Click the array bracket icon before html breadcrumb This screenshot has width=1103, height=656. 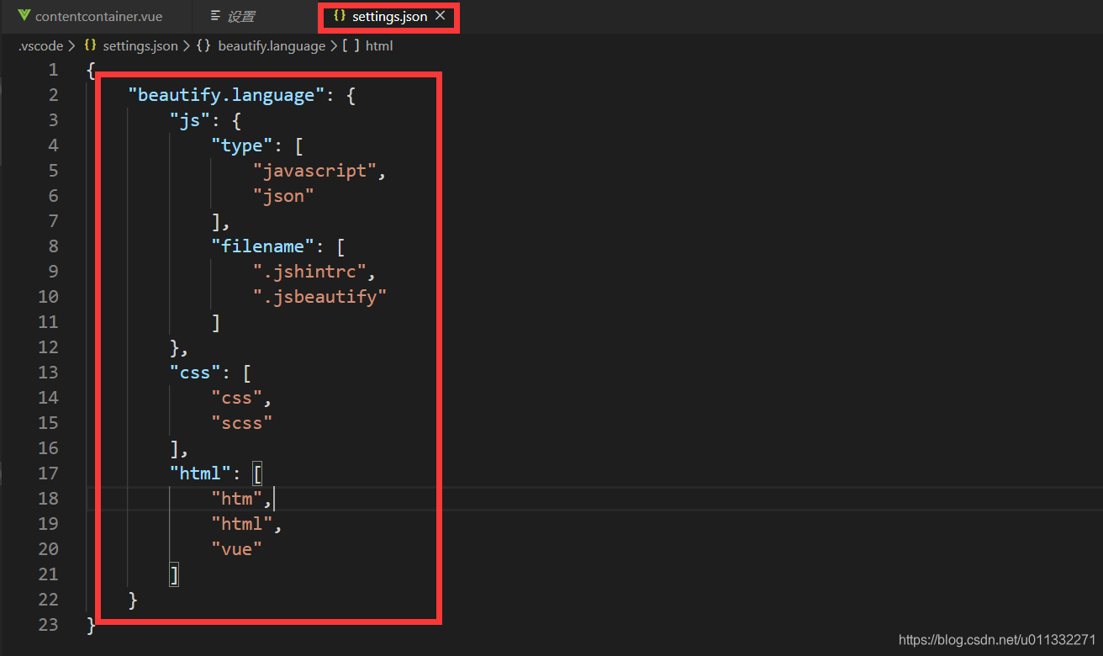[351, 46]
